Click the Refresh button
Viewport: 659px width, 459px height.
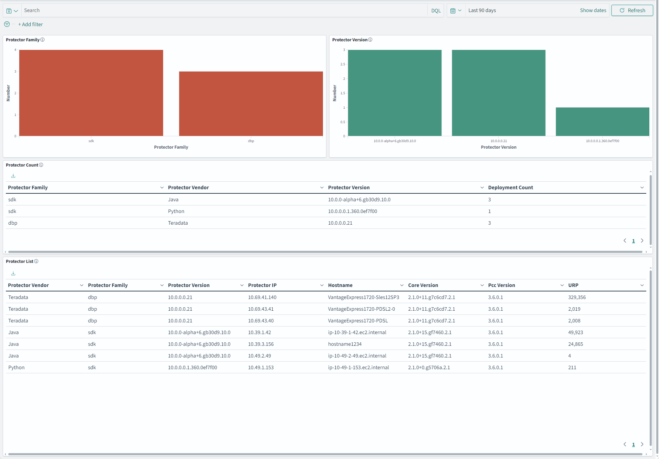[x=632, y=10]
